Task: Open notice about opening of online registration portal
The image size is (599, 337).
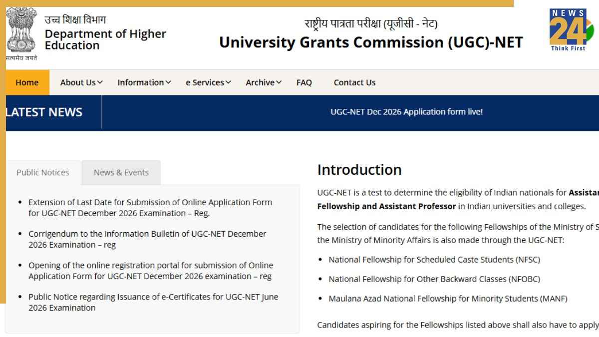Action: coord(151,271)
